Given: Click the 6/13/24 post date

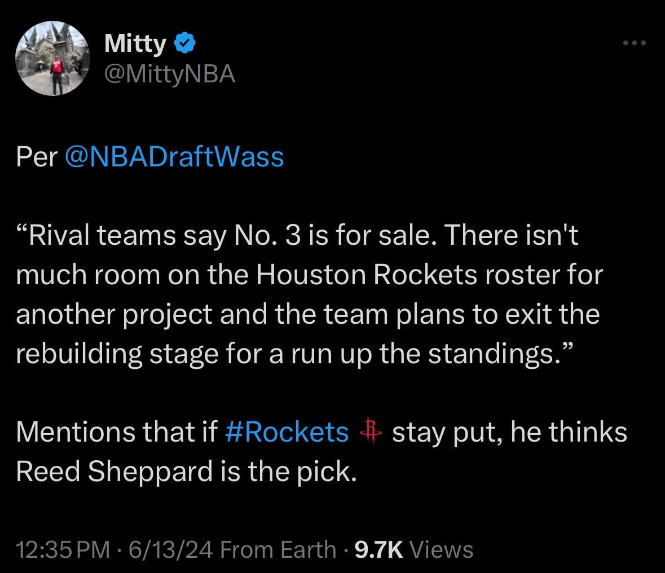Looking at the screenshot, I should point(171,549).
